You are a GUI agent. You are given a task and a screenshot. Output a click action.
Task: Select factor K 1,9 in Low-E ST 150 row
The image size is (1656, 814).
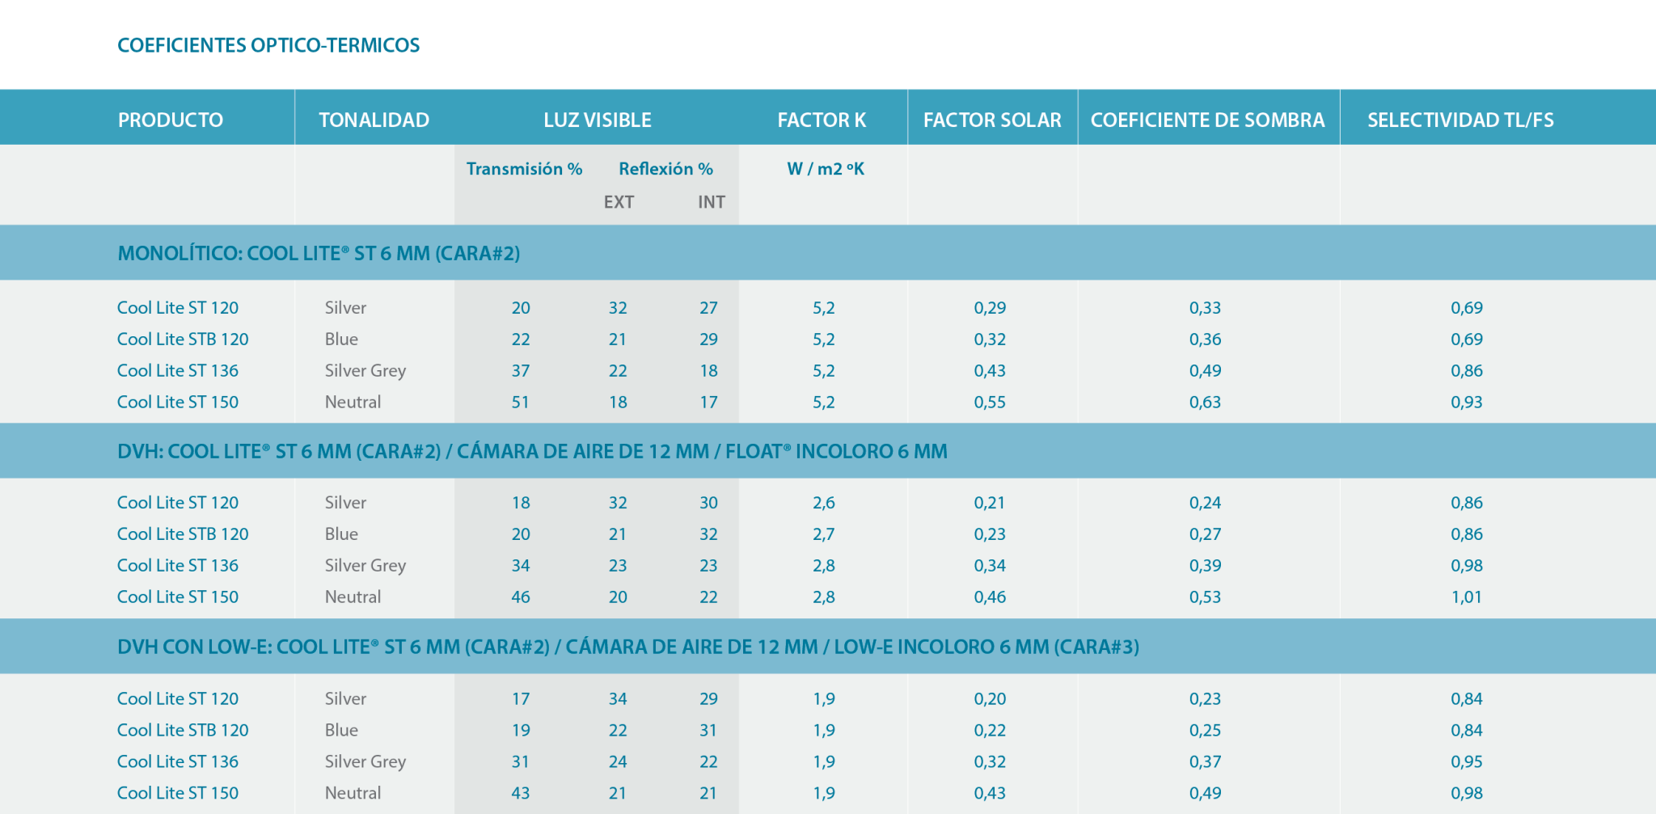824,794
